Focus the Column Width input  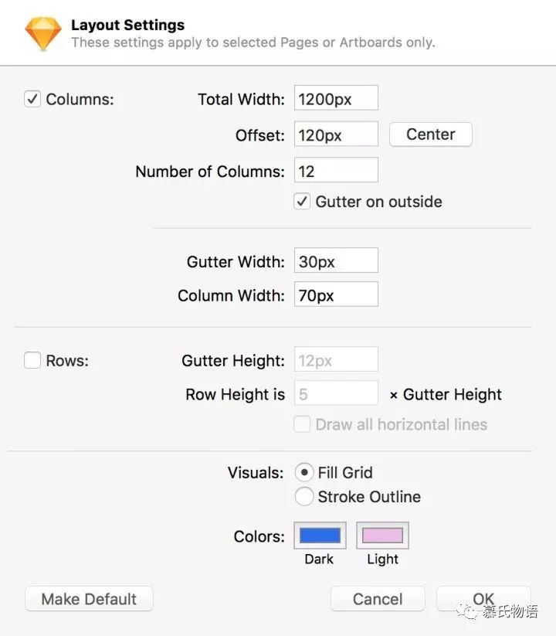coord(336,294)
